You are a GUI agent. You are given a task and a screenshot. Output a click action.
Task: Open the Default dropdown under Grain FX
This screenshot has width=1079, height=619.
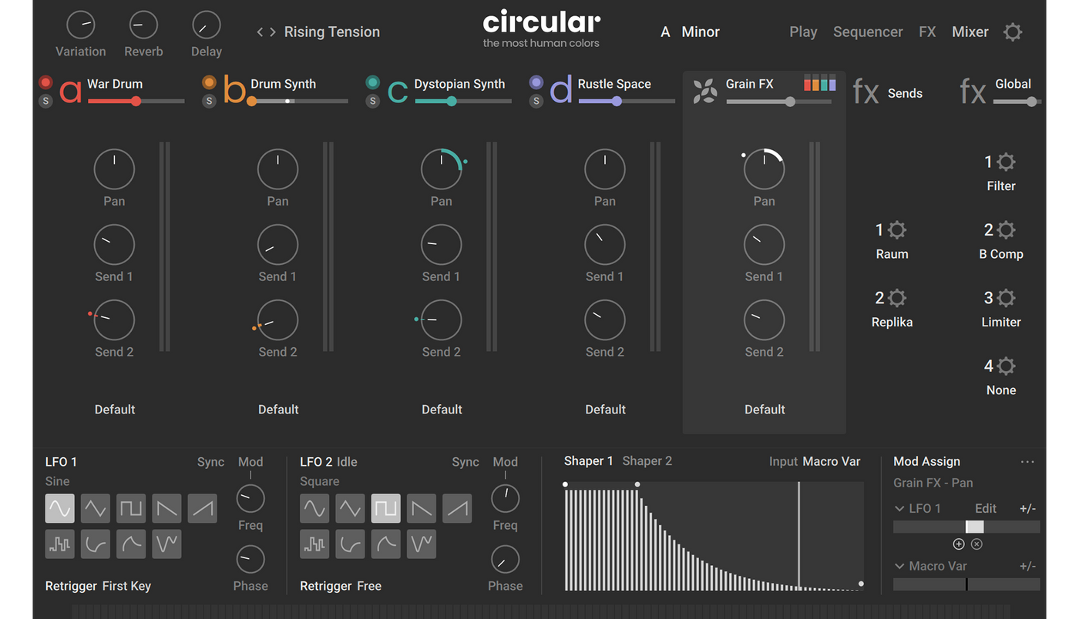765,410
